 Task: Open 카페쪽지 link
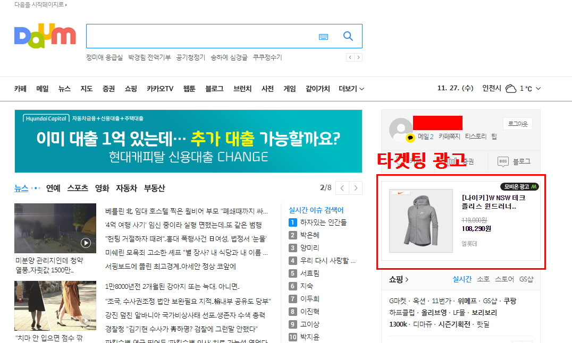pyautogui.click(x=449, y=136)
